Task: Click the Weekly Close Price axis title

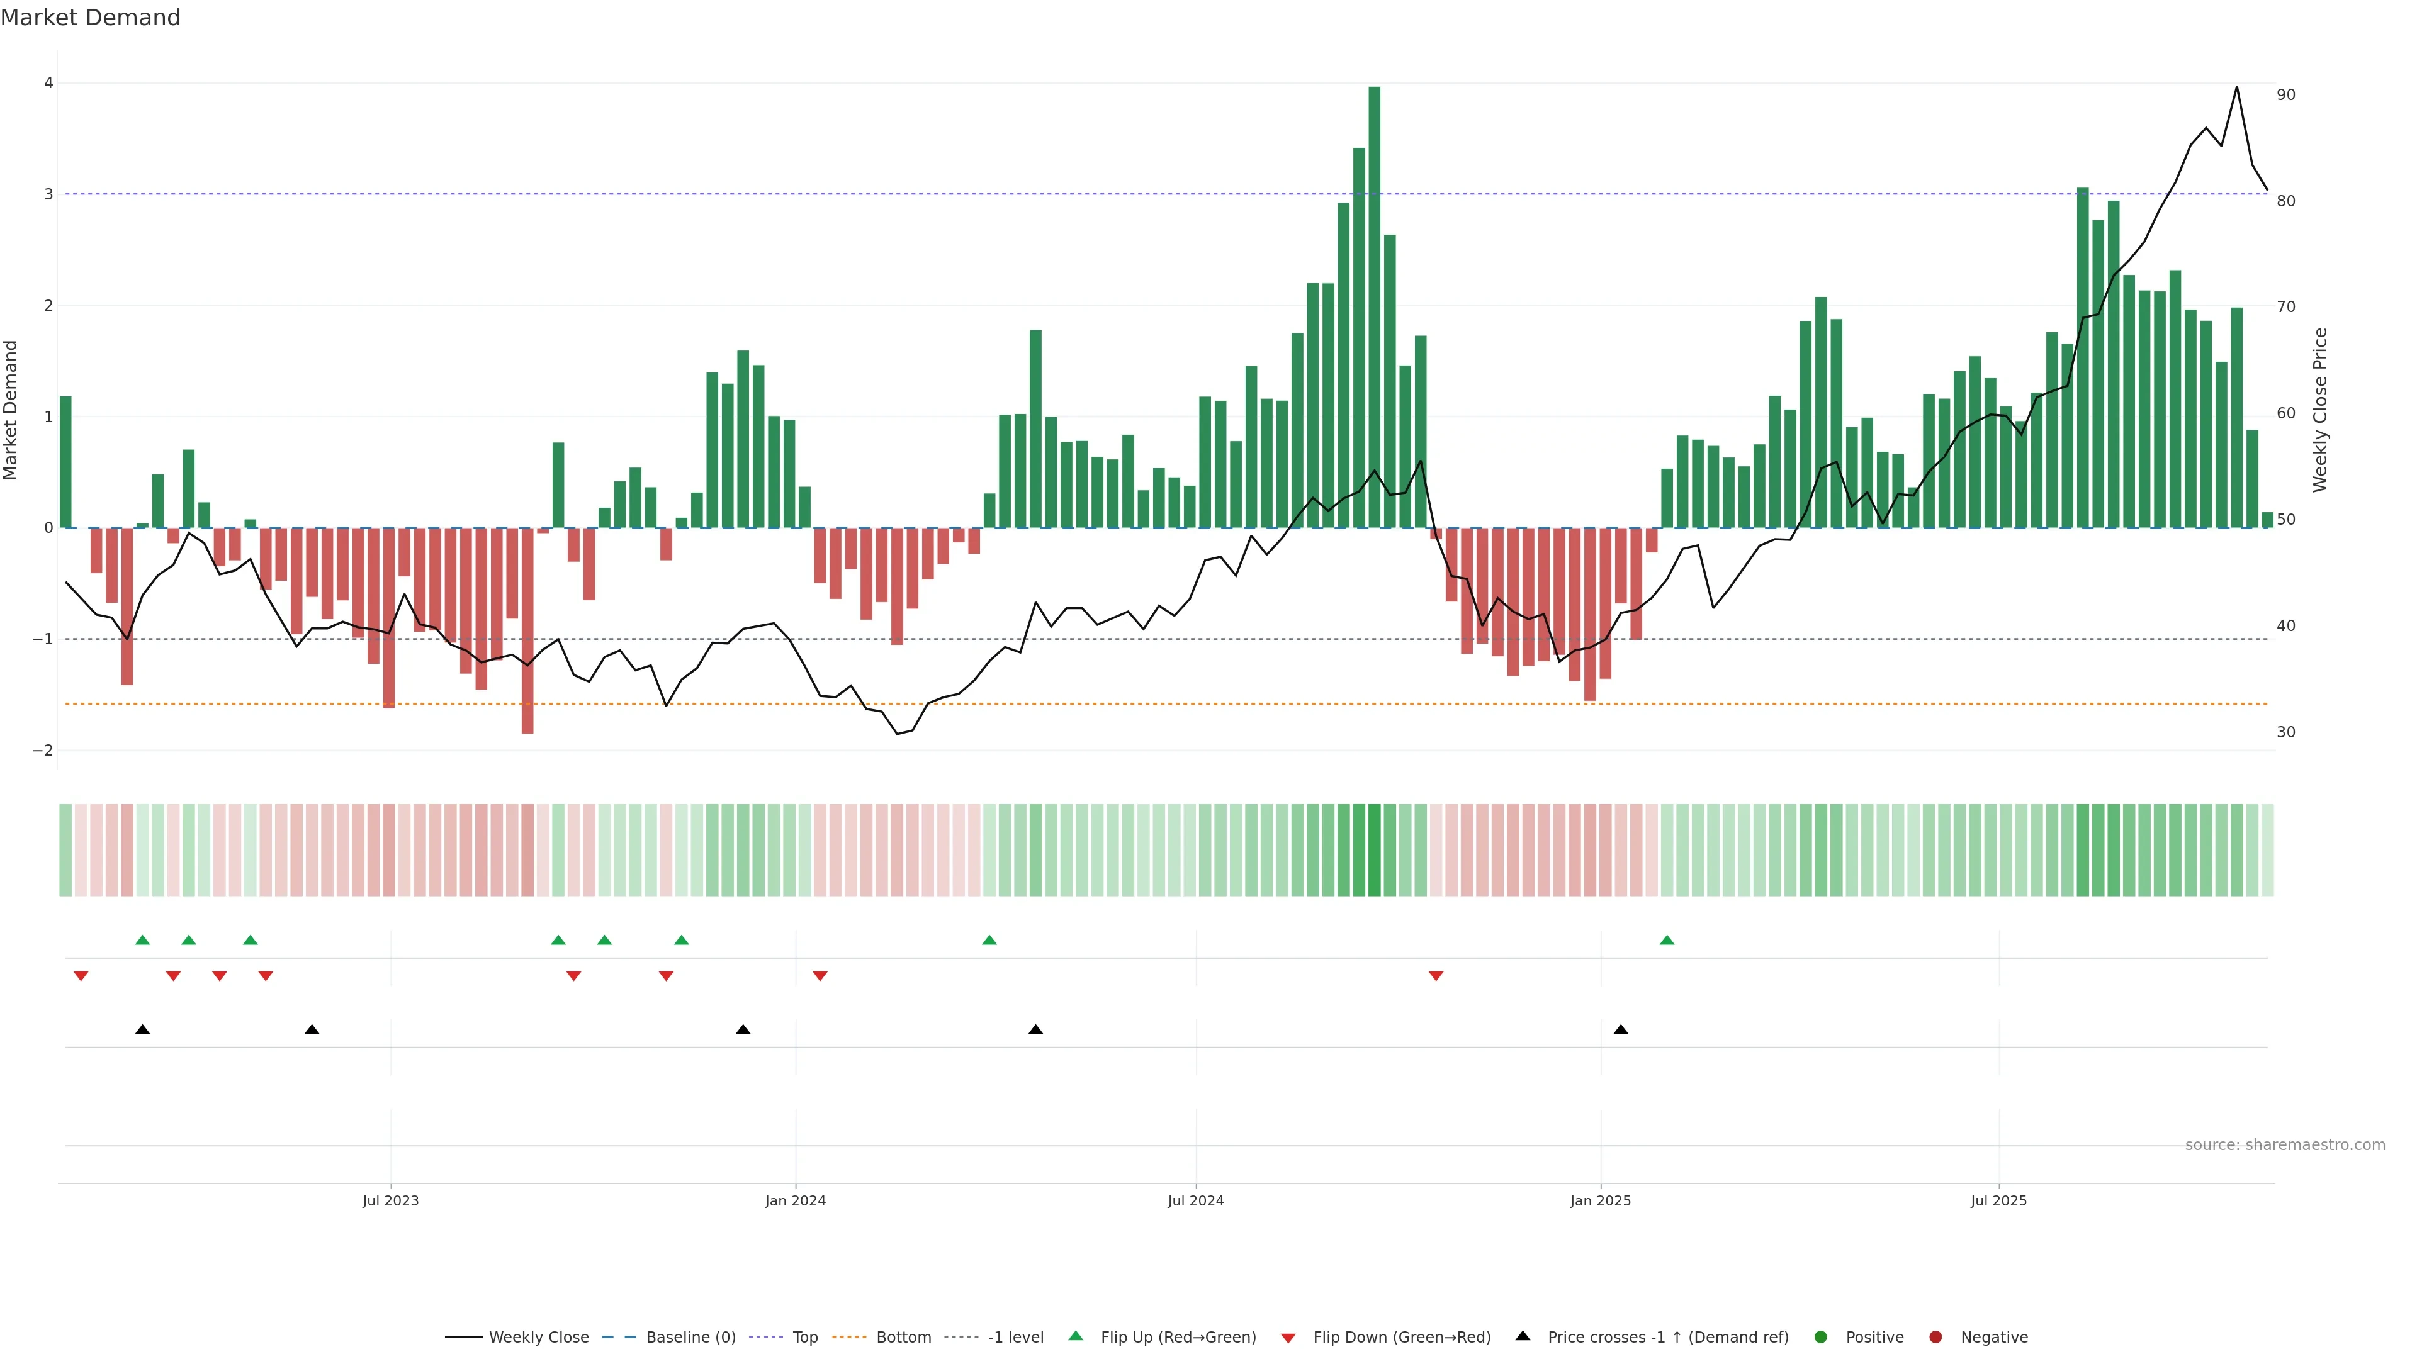Action: [2320, 410]
